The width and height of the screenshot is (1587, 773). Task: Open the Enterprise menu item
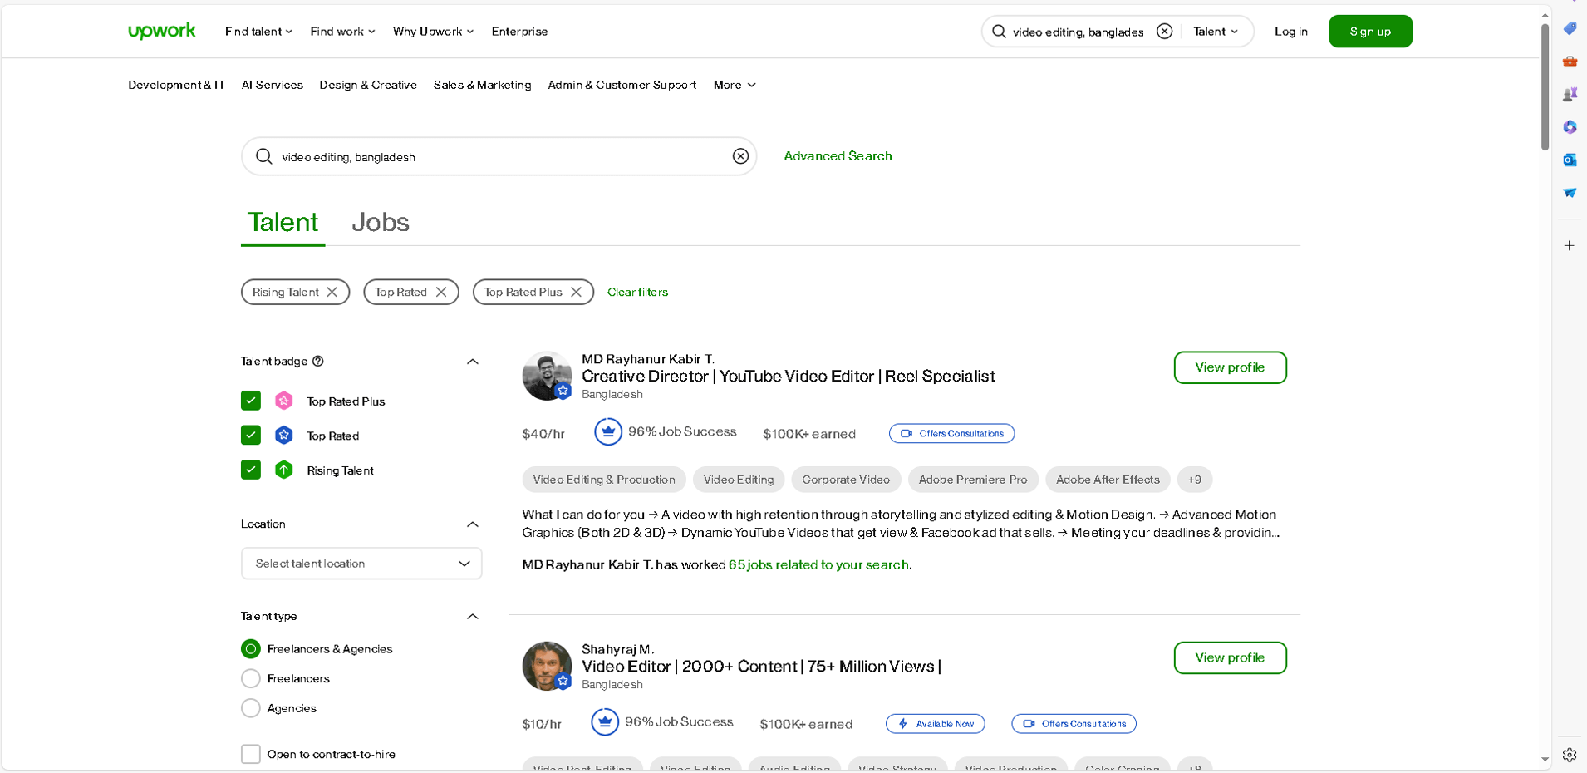click(x=519, y=32)
